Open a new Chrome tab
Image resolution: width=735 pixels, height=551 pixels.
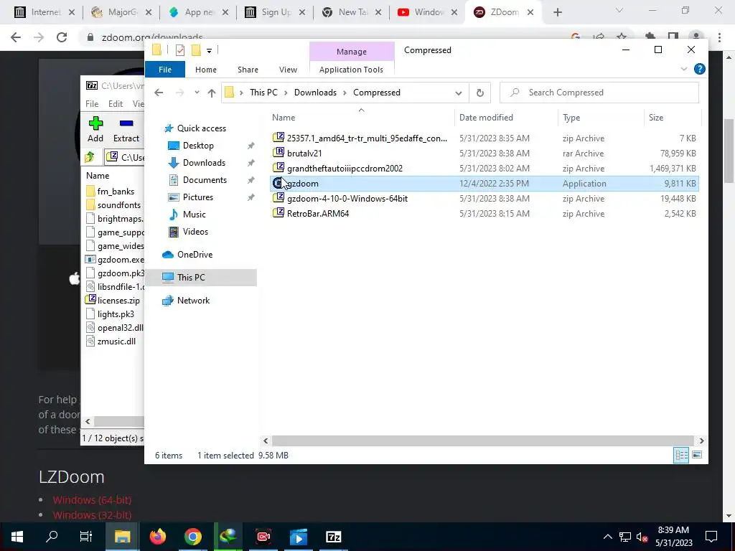557,12
